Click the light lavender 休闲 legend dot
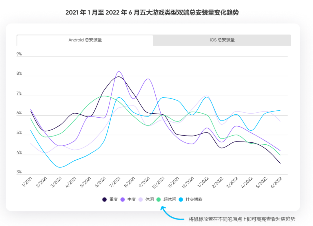Screen dimensions: 313x226 141,200
